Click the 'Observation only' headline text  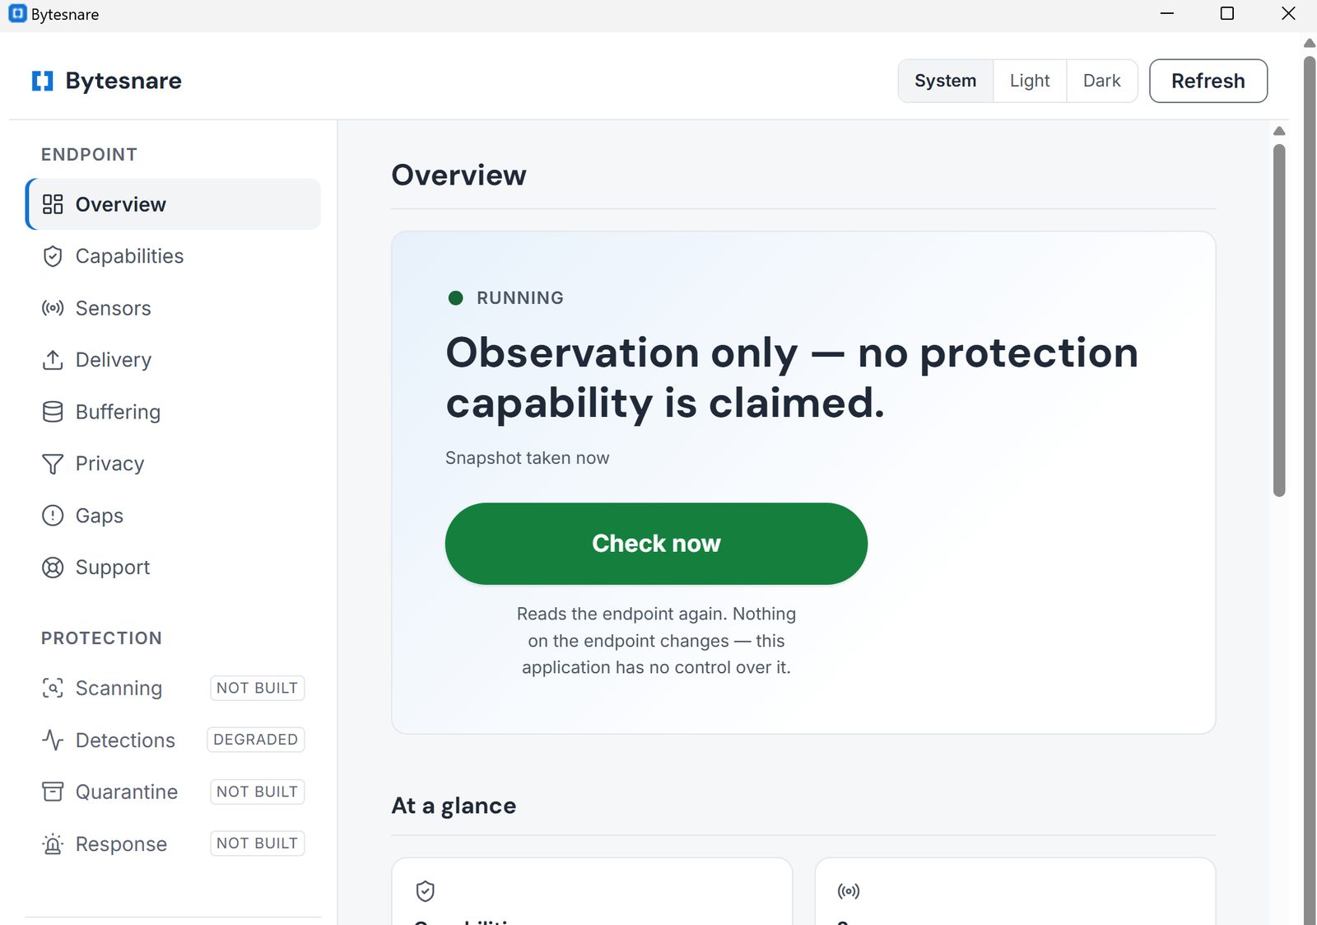point(792,378)
